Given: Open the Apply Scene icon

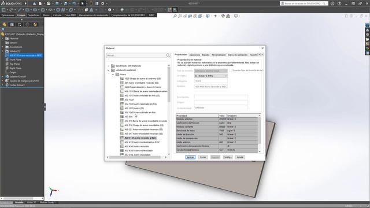Looking at the screenshot, I should pyautogui.click(x=228, y=16).
